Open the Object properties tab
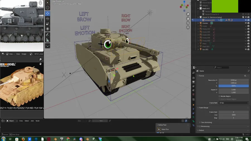251x141 pixels. [193, 105]
